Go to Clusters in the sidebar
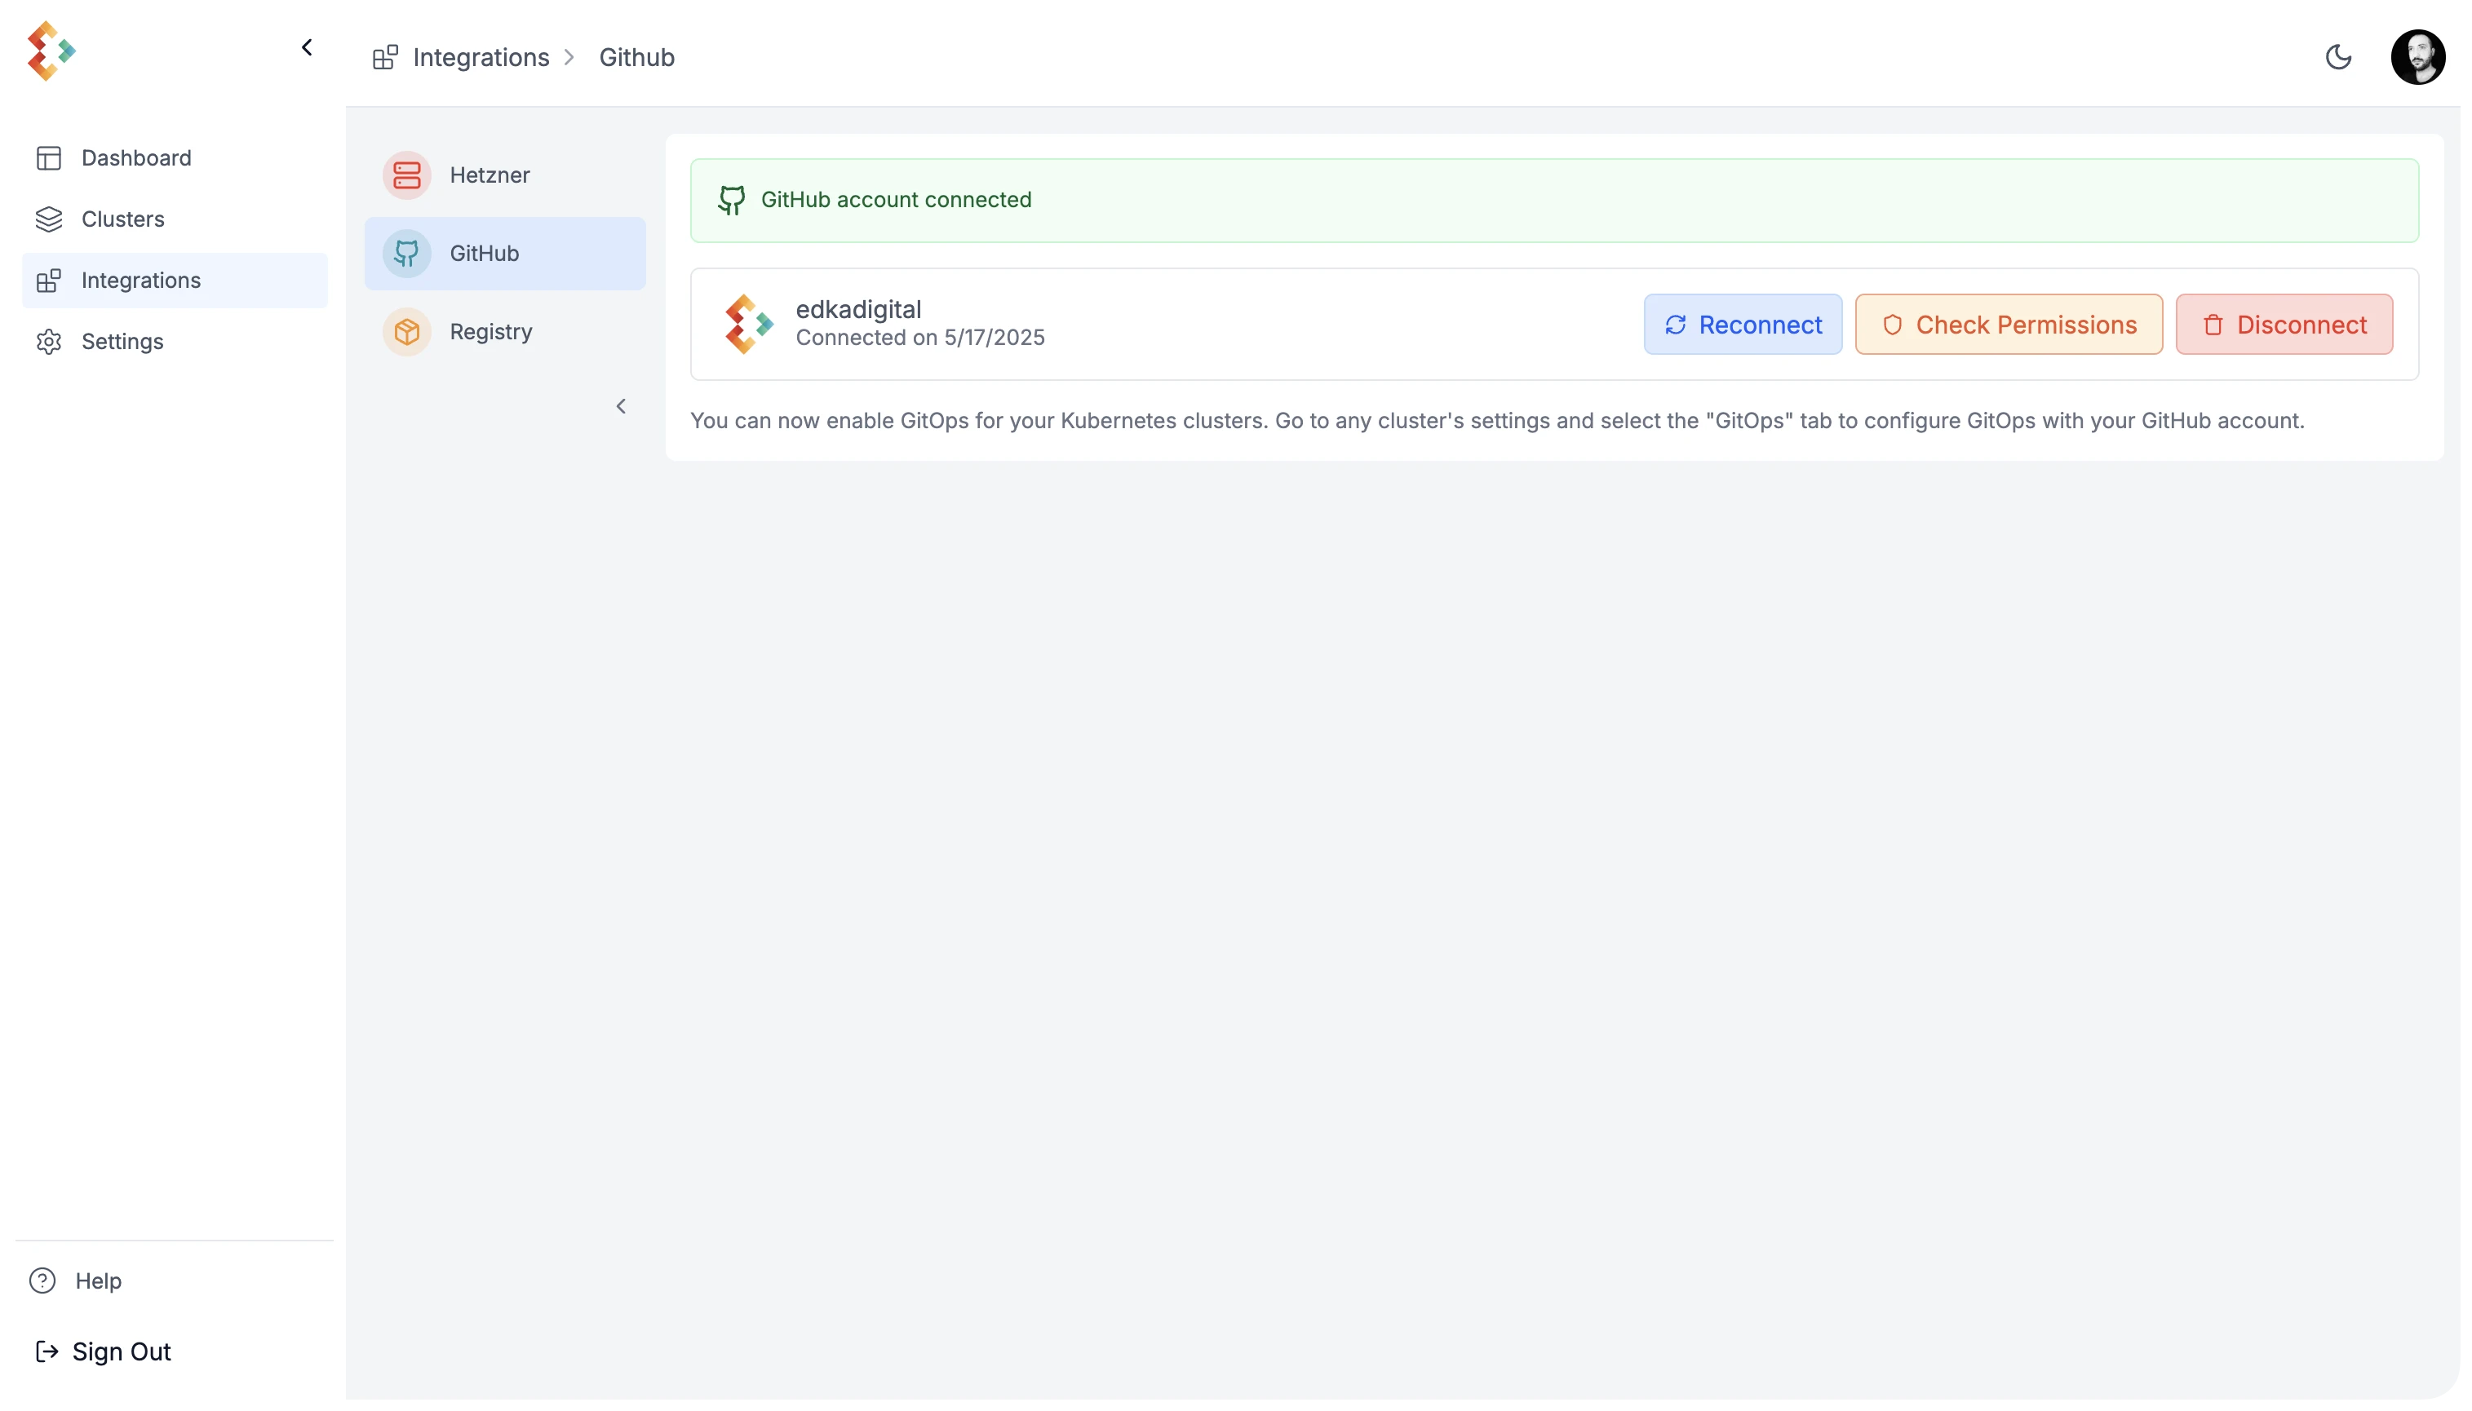Viewport: 2472px width, 1411px height. pyautogui.click(x=175, y=219)
